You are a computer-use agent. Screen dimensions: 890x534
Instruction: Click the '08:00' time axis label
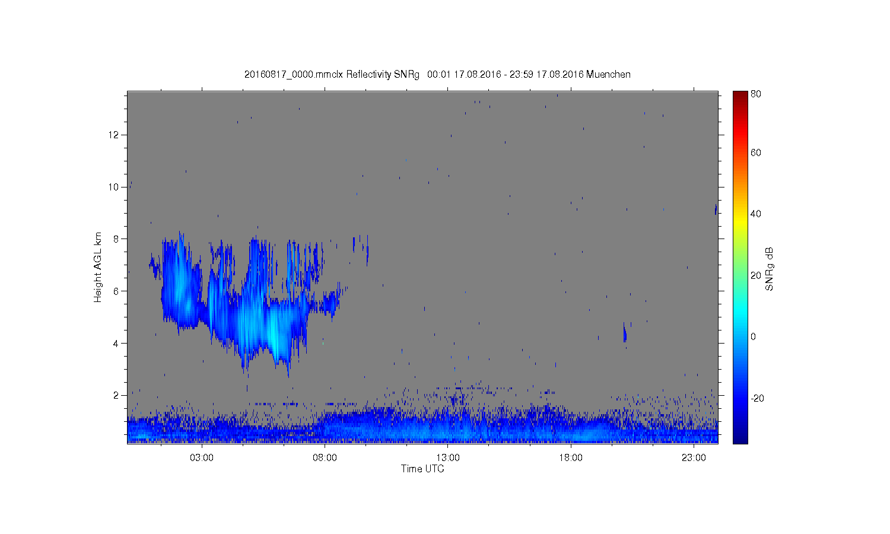pos(325,458)
